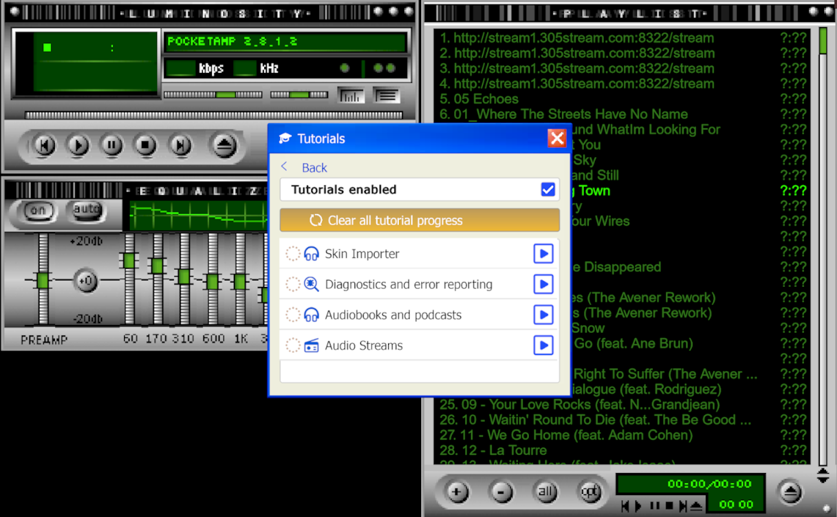Click the playlist scrollbar thumb

(x=823, y=40)
